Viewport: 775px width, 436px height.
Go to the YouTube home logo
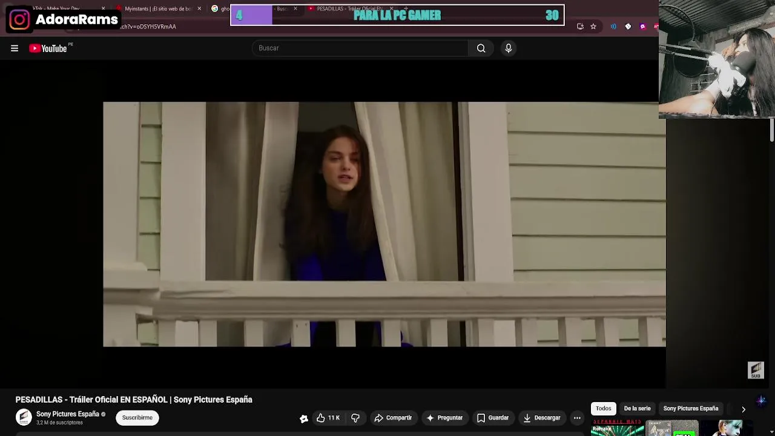click(x=48, y=48)
